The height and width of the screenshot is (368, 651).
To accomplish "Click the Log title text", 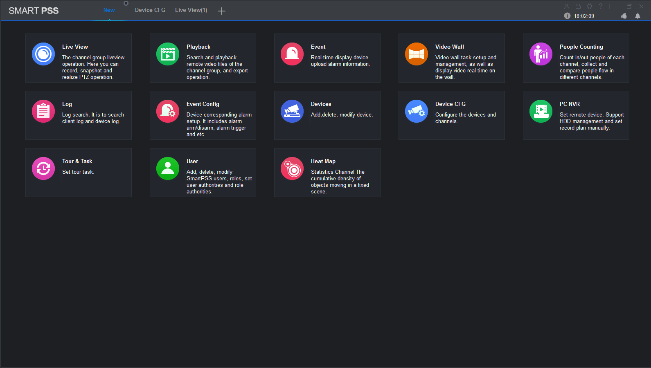I will [67, 104].
